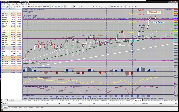Image resolution: width=179 pixels, height=112 pixels.
Task: Click the New Chart toolbar icon
Action: click(3, 7)
